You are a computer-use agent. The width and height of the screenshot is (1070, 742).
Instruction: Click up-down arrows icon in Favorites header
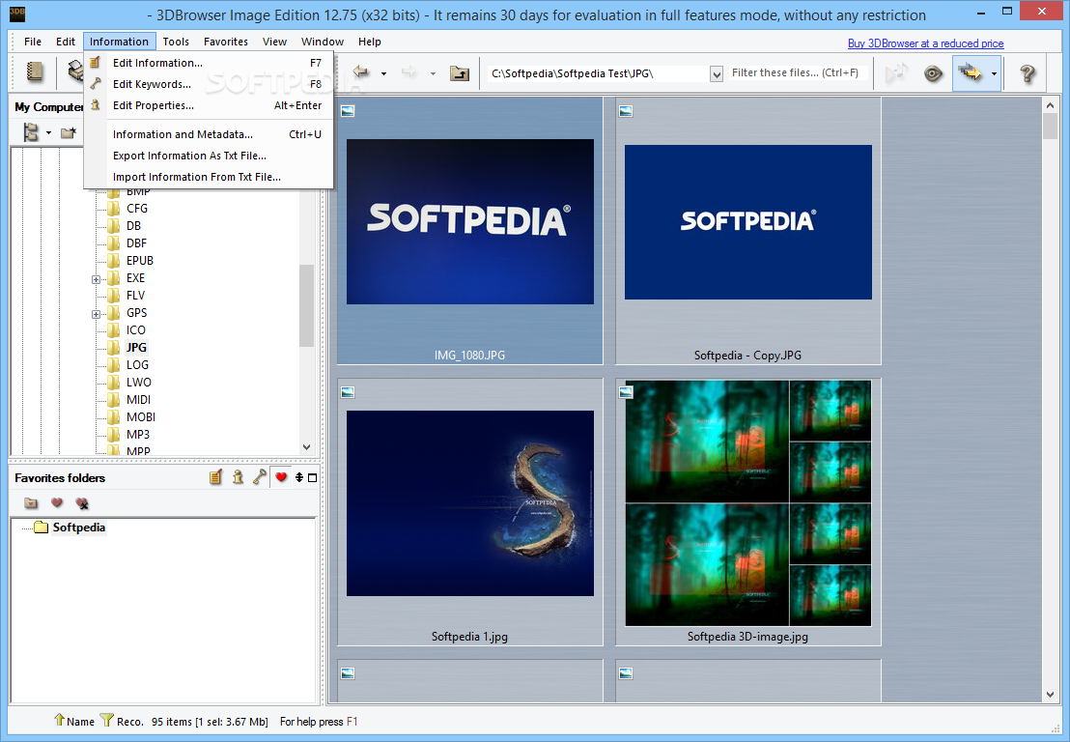pos(299,477)
